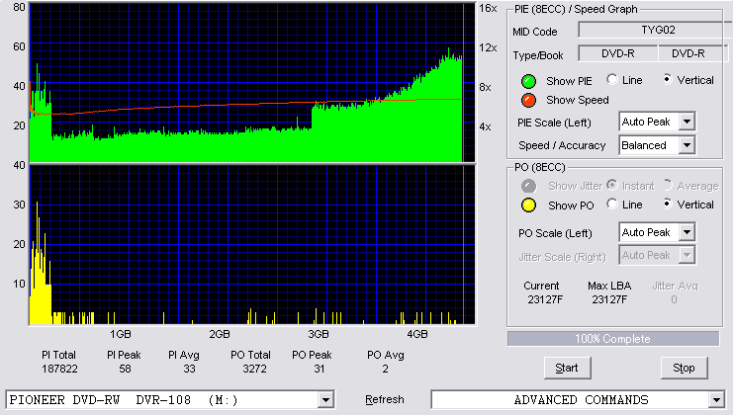Click the second DVD-R Type/Book field
This screenshot has width=734, height=415.
pos(692,53)
